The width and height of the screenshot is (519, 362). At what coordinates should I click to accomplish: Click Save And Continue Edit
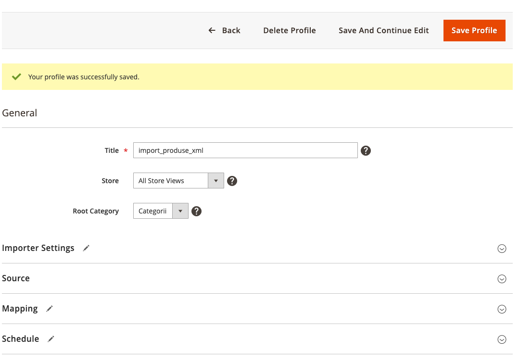(383, 30)
